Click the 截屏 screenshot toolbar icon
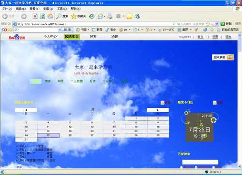The height and width of the screenshot is (175, 242). [179, 29]
